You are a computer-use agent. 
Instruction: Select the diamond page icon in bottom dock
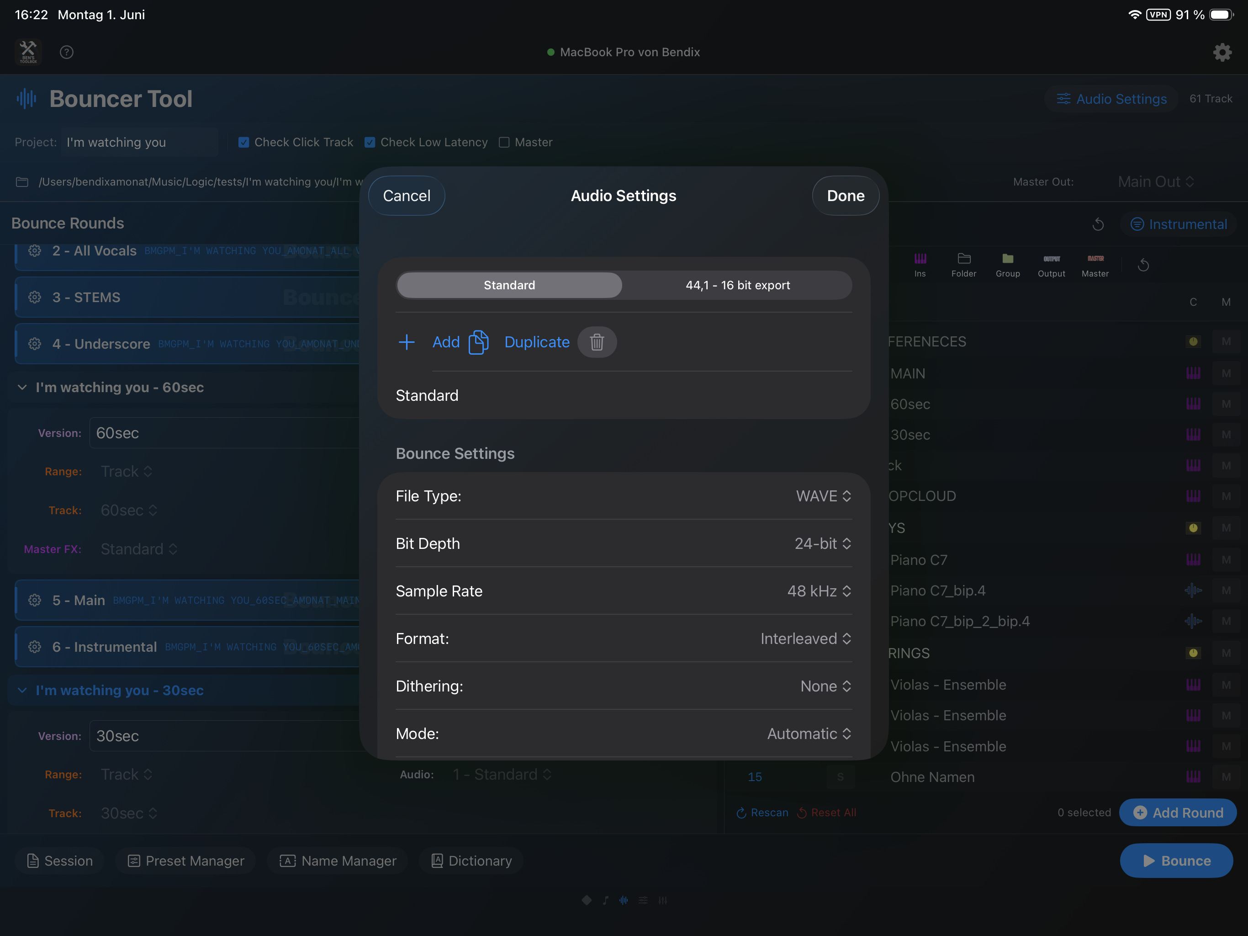[587, 900]
